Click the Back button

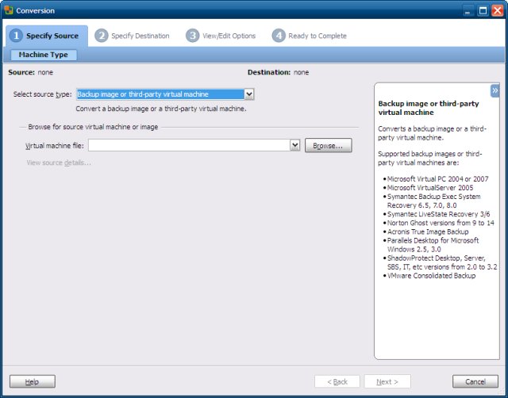[x=337, y=381]
